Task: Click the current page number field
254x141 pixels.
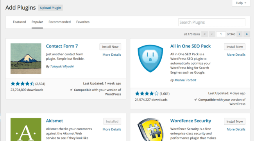Action: pyautogui.click(x=221, y=34)
